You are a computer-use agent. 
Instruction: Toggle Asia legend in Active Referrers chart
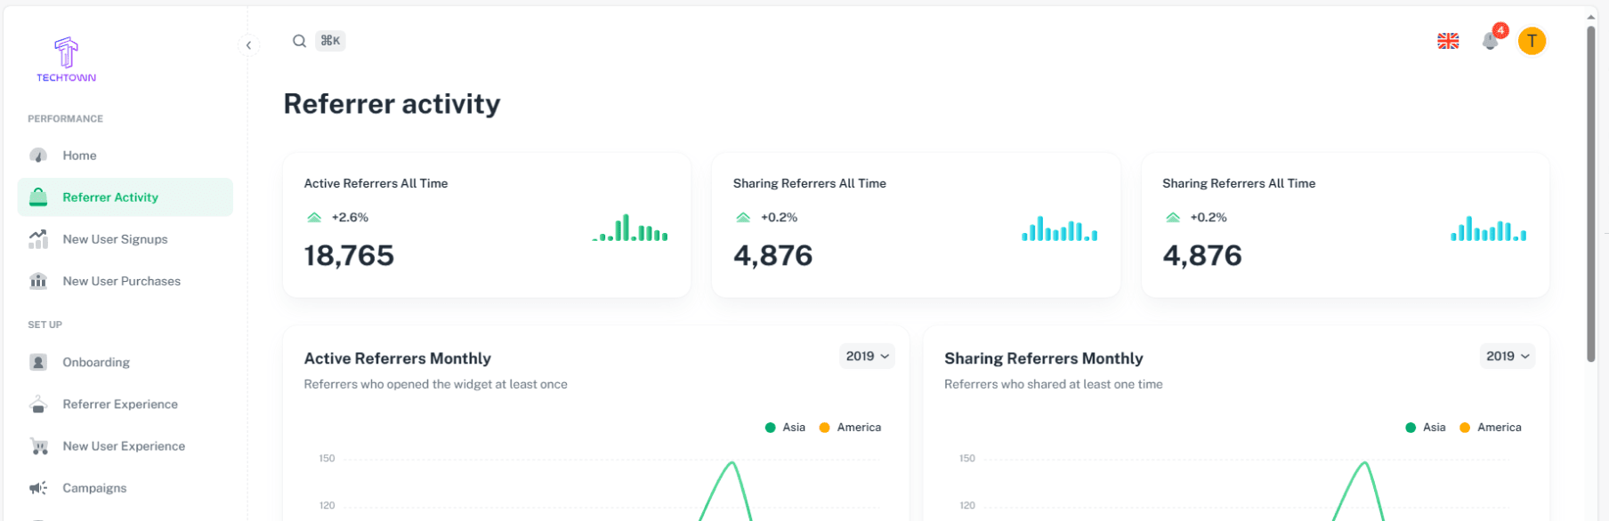785,428
